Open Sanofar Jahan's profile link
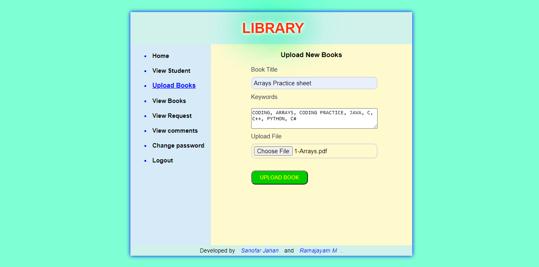The height and width of the screenshot is (267, 539). point(260,251)
